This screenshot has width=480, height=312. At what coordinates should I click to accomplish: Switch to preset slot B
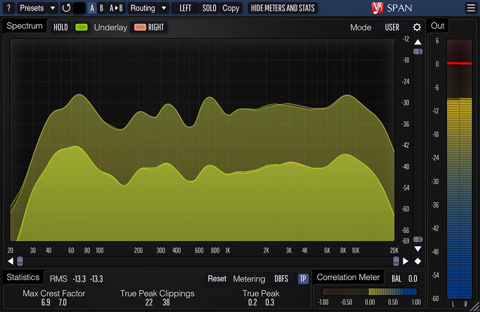[x=101, y=8]
